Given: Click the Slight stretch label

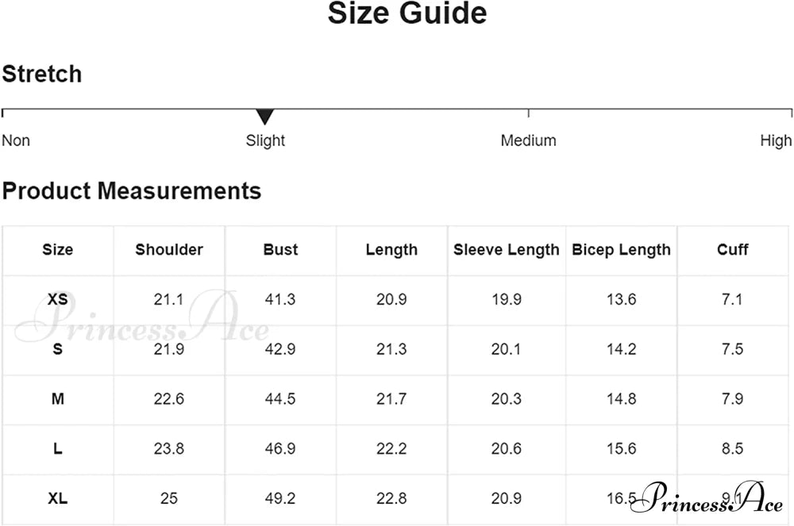Looking at the screenshot, I should click(x=265, y=140).
